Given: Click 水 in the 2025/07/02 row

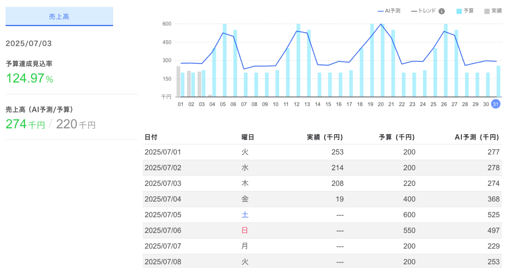Looking at the screenshot, I should click(x=245, y=168).
